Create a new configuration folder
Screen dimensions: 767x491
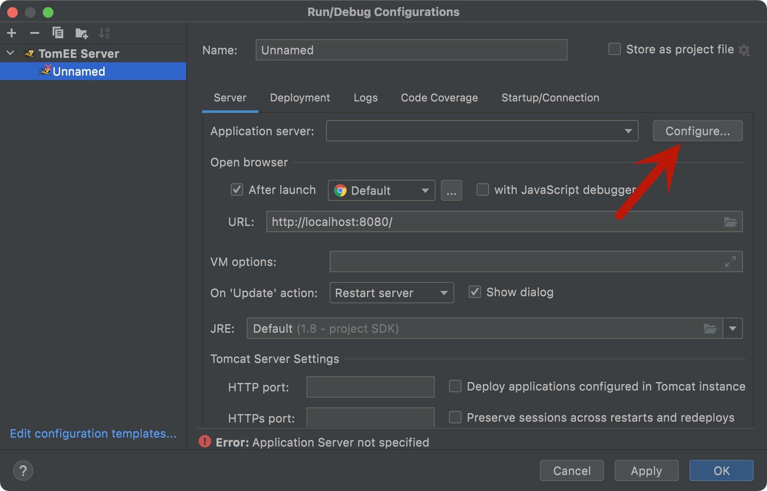[81, 33]
